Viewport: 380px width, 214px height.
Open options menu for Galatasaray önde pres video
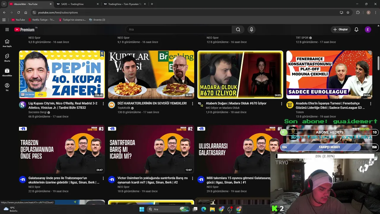(103, 178)
